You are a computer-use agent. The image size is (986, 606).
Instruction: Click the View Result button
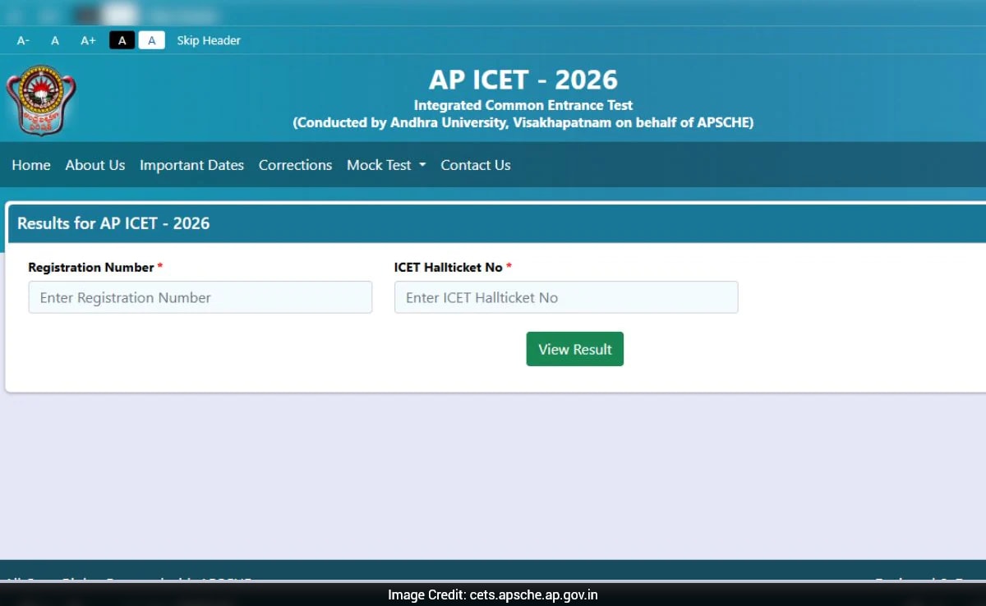(575, 349)
